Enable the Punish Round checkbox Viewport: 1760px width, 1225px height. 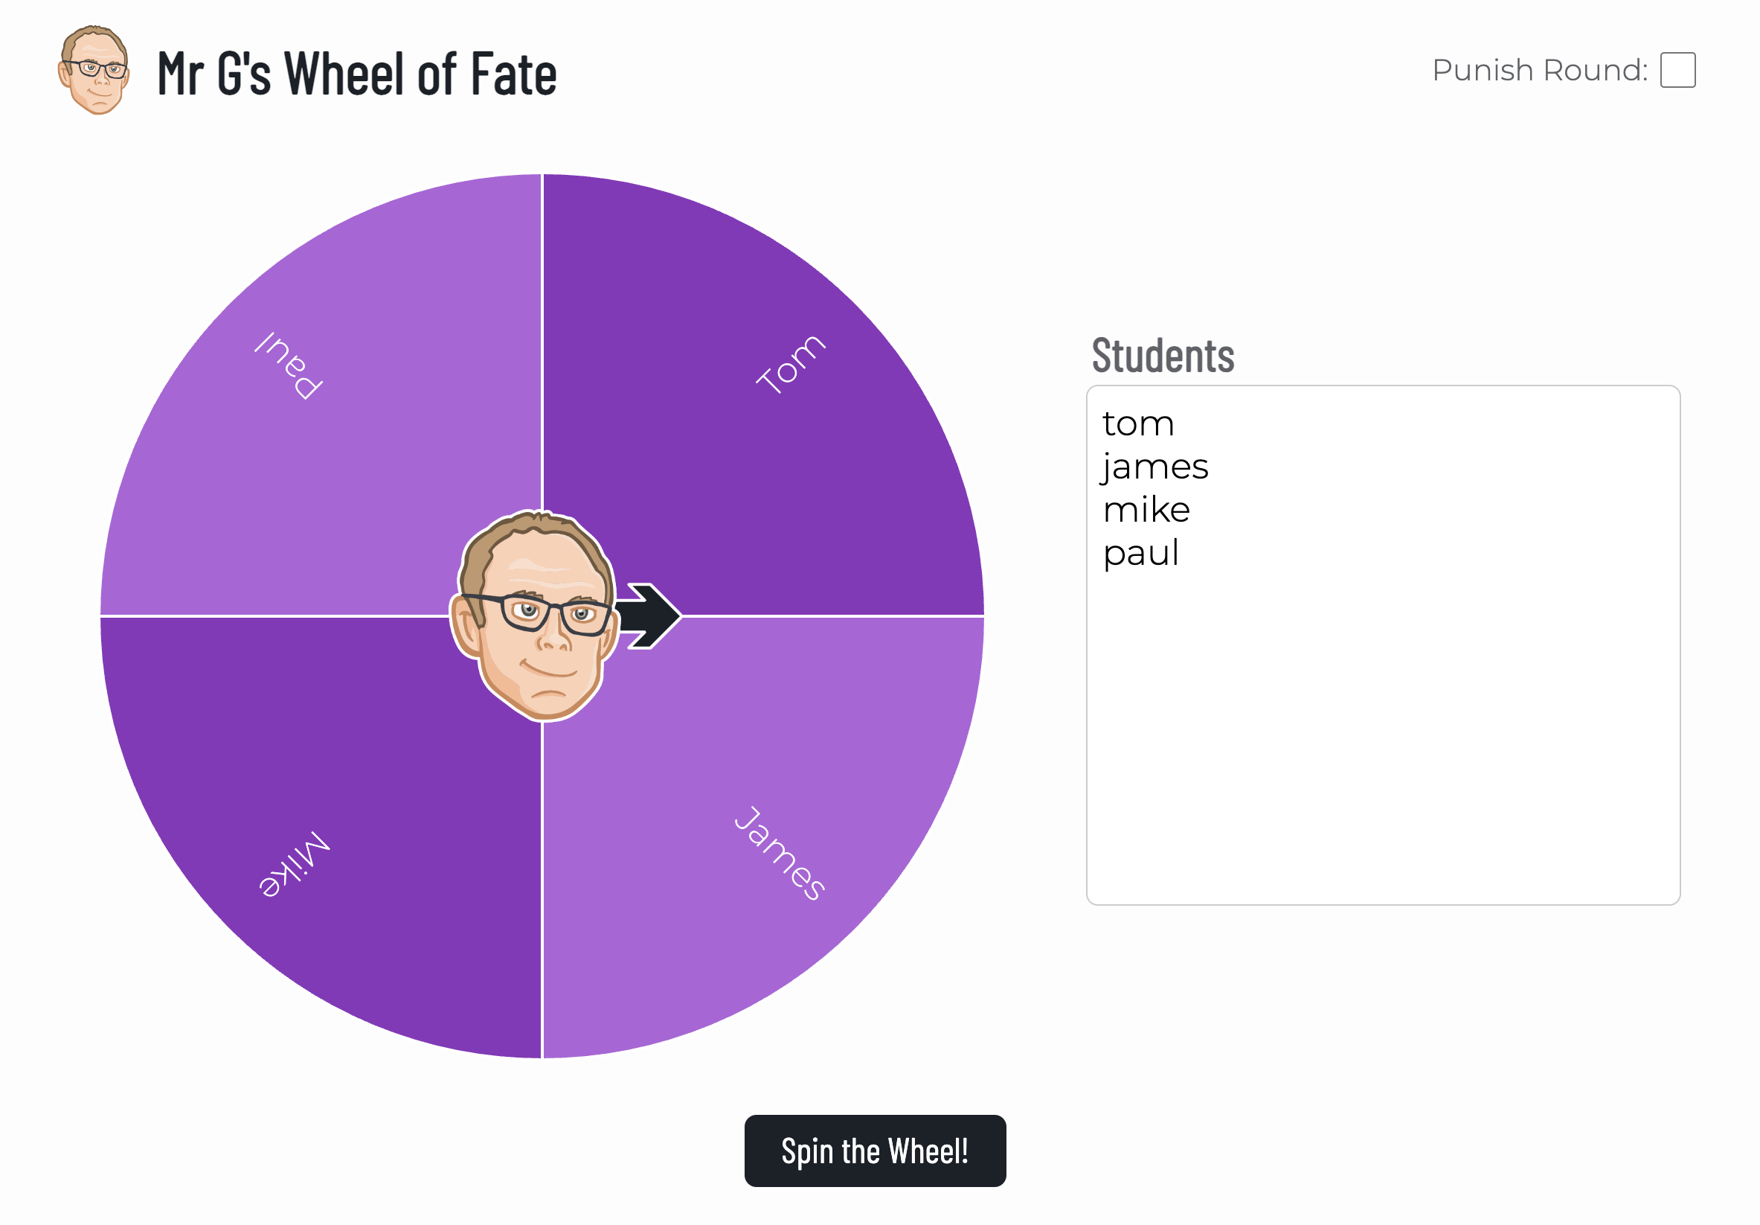[1677, 70]
